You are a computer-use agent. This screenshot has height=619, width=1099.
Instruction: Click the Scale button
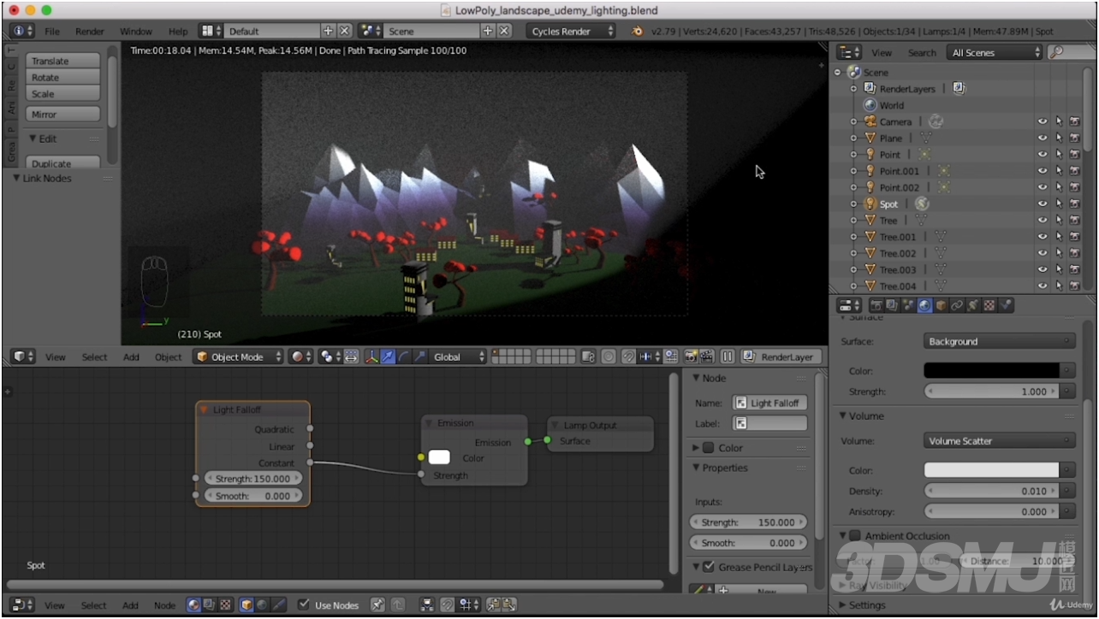tap(63, 94)
